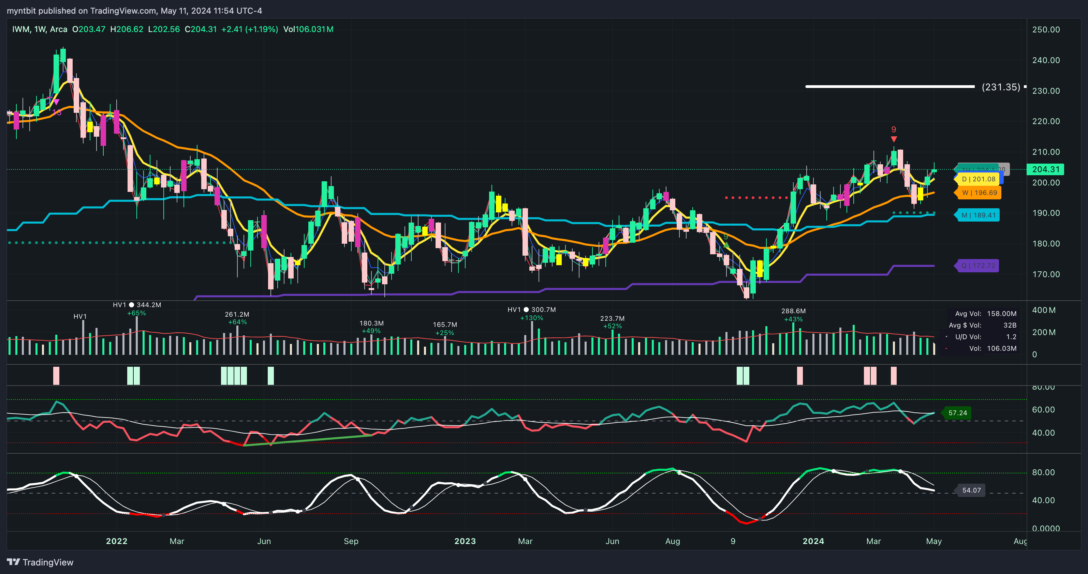Click the May label on time axis

[934, 541]
